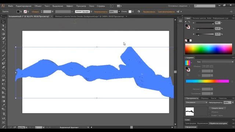This screenshot has height=132, width=235.
Task: Select the Eraser tool
Action: click(3, 67)
